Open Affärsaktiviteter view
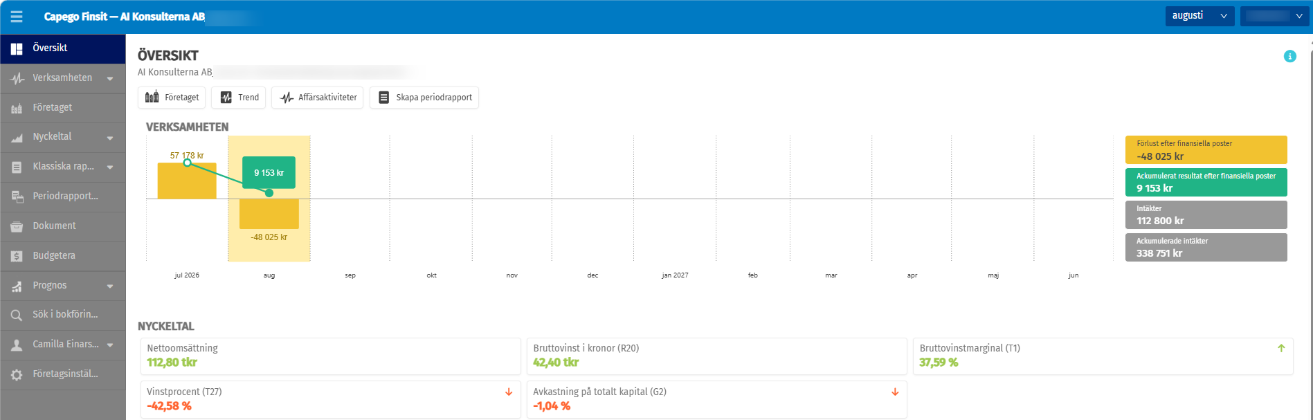This screenshot has width=1313, height=420. pyautogui.click(x=318, y=98)
